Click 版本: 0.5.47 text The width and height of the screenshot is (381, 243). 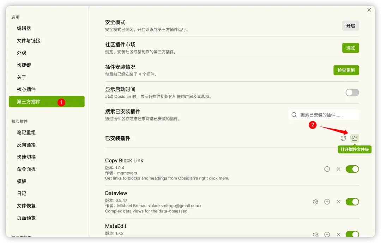point(116,200)
